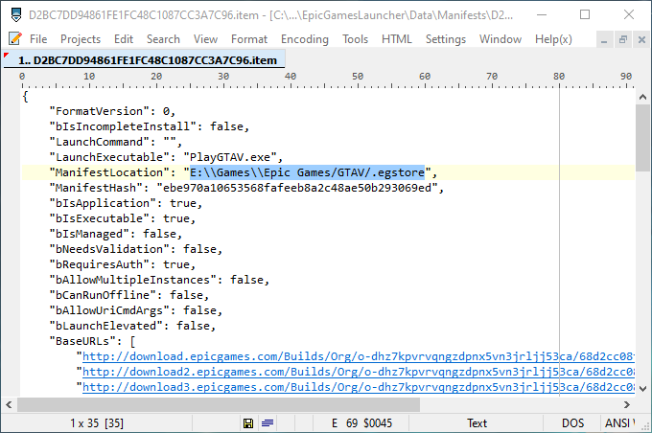Click the "bCanRunOffline": false line
The height and width of the screenshot is (433, 652).
[128, 295]
